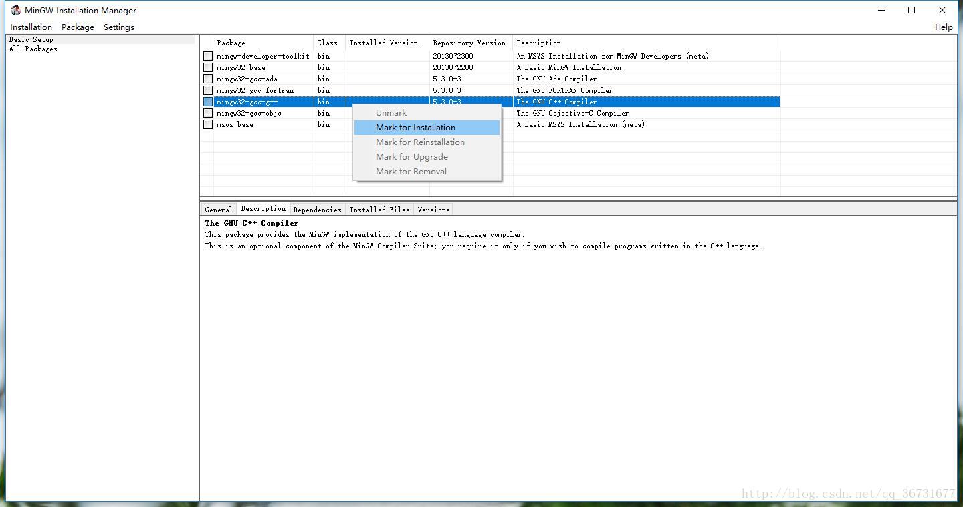This screenshot has height=507, width=963.
Task: Sort by Description column header
Action: coord(647,43)
